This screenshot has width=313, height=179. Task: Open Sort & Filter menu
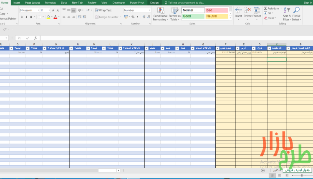[287, 14]
